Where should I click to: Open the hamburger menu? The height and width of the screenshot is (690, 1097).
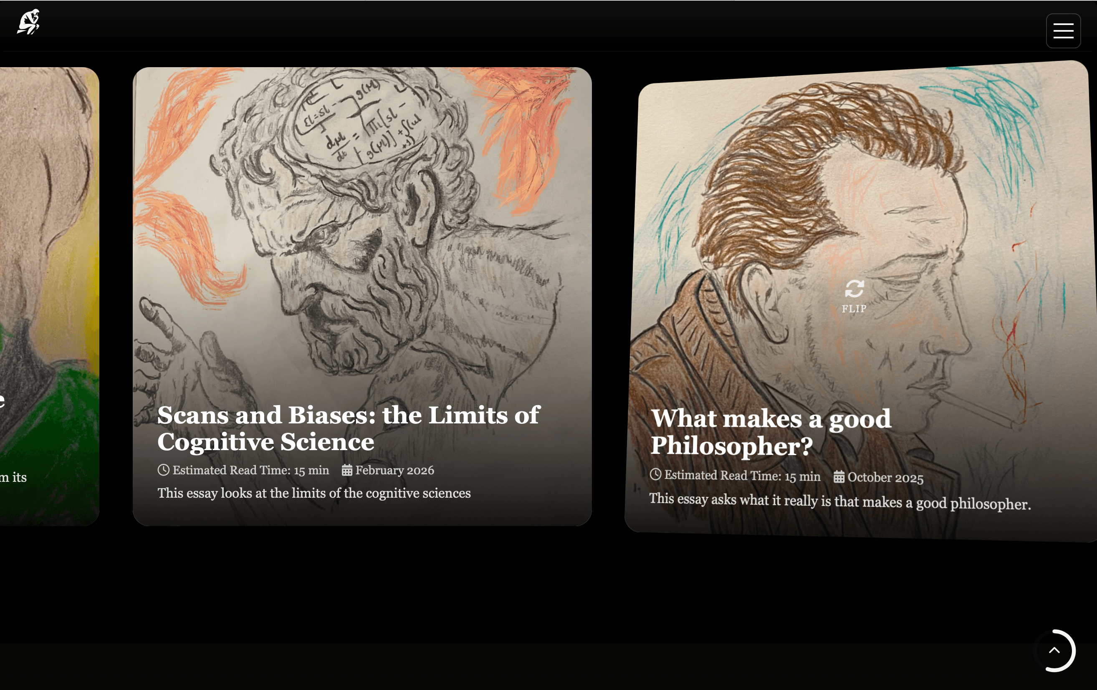click(1063, 31)
